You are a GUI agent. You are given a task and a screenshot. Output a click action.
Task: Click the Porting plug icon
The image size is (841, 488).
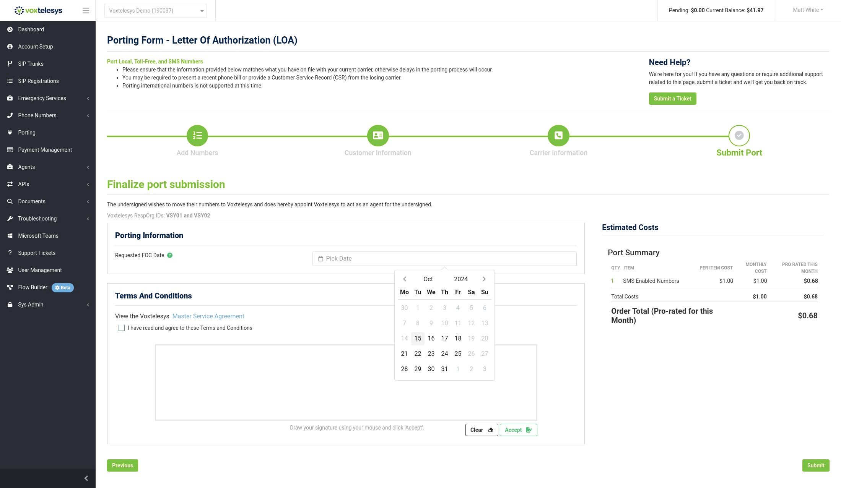click(x=10, y=133)
